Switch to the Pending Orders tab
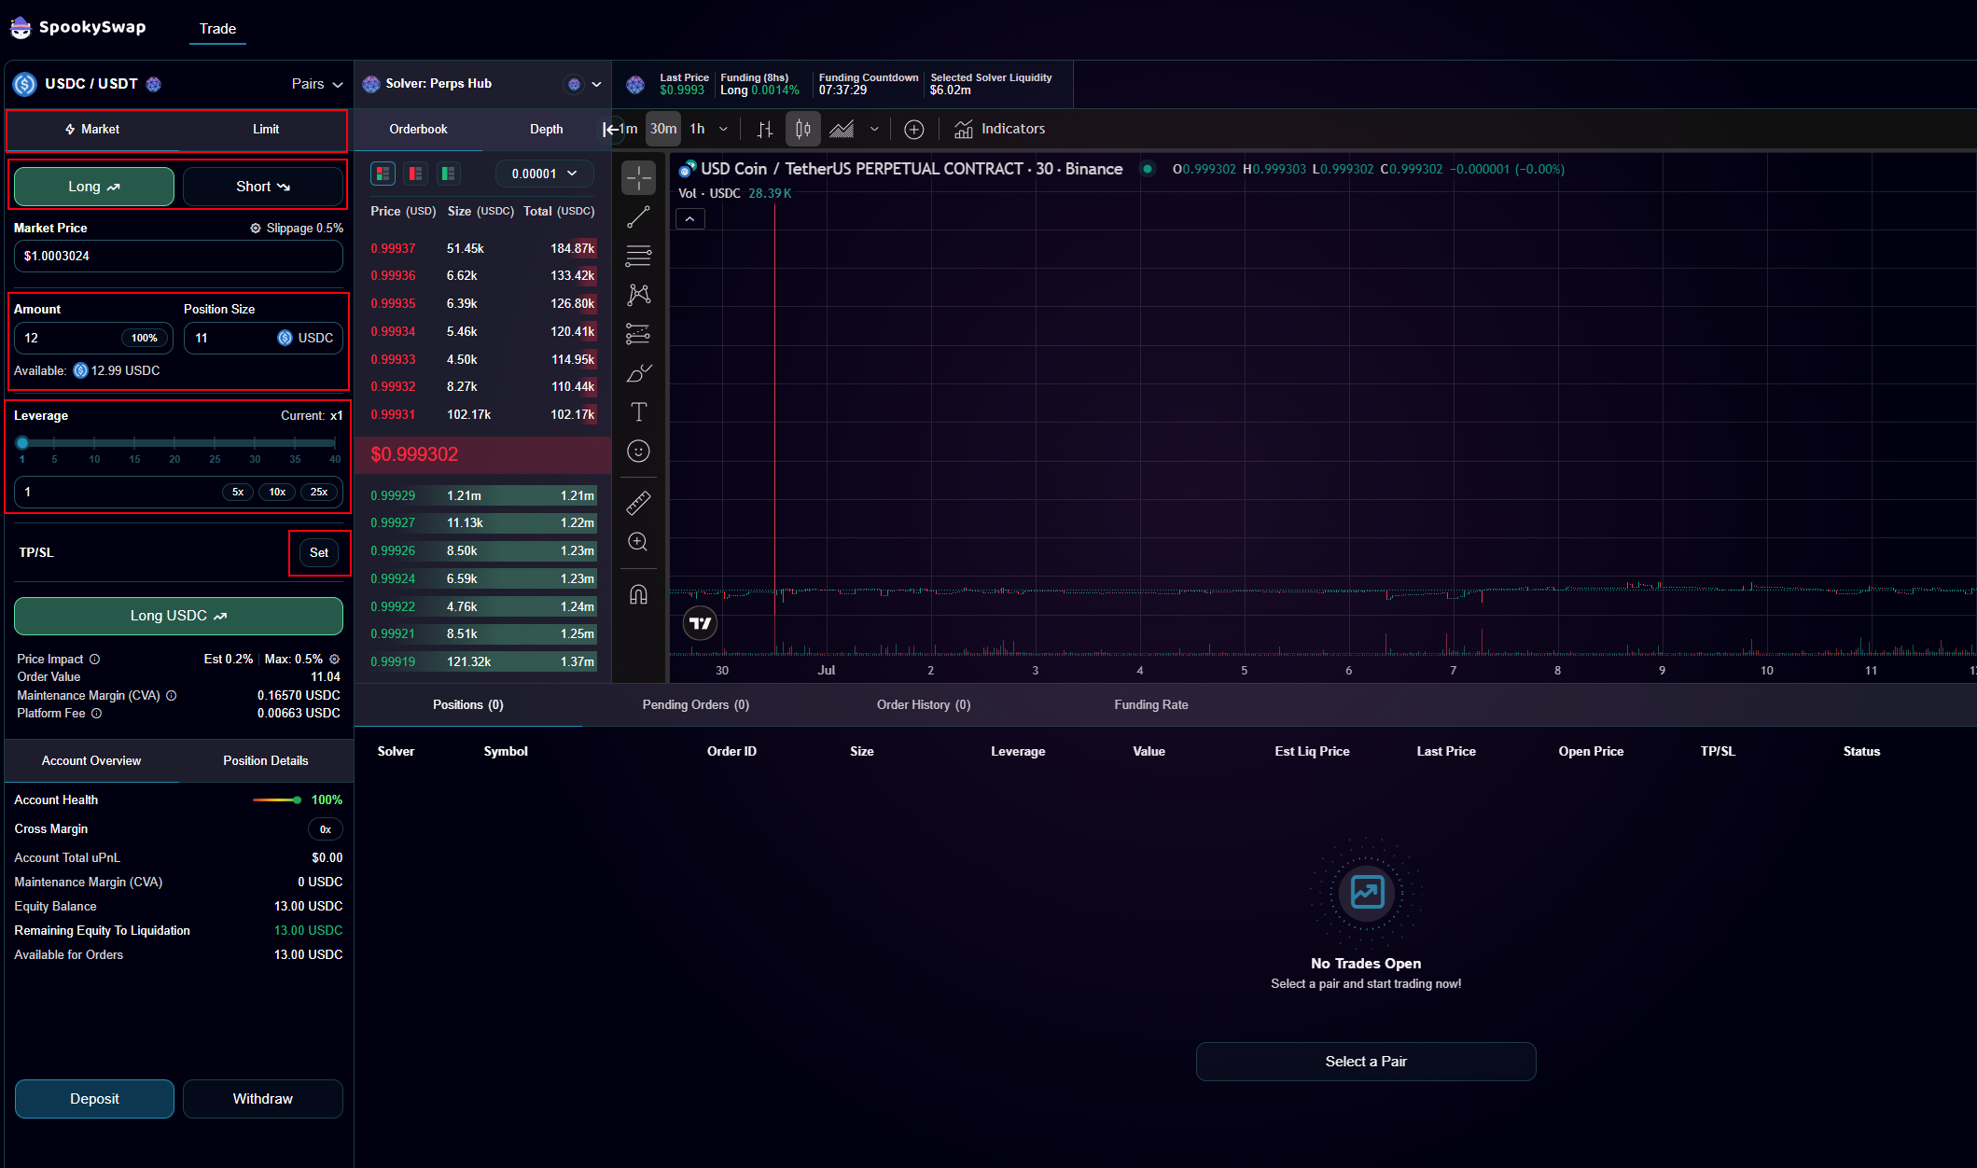This screenshot has width=1977, height=1168. [695, 704]
